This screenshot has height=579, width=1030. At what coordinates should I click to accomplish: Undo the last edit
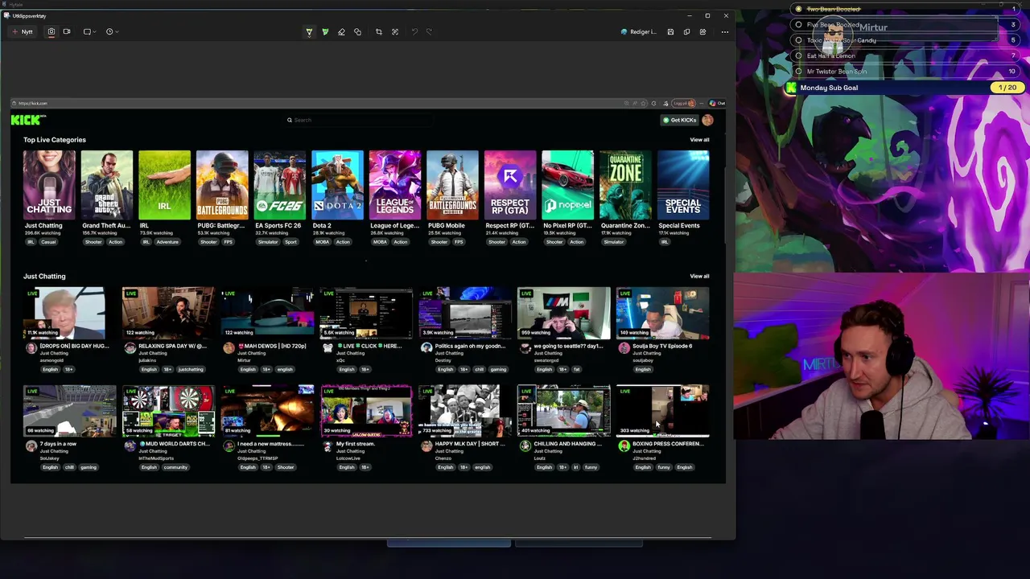[x=414, y=31]
